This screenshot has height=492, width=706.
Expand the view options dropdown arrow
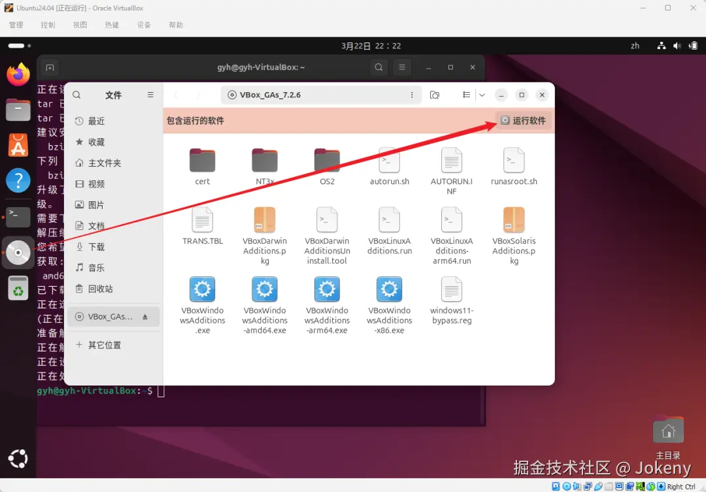click(x=482, y=95)
